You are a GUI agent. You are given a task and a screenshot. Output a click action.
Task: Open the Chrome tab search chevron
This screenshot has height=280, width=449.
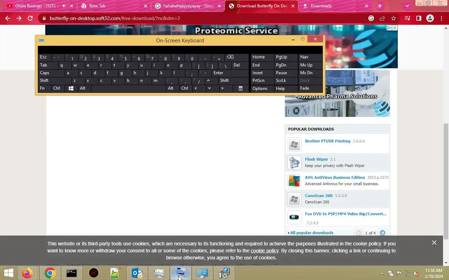[407, 6]
